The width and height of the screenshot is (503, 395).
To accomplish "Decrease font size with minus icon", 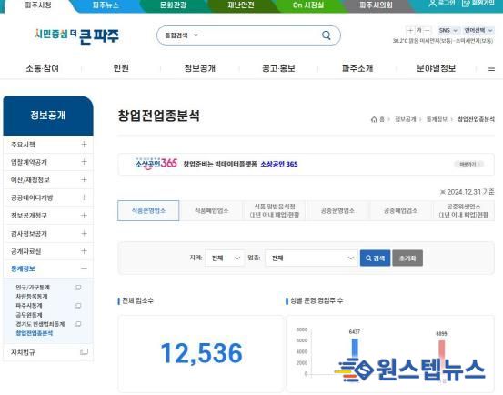I will pos(427,30).
